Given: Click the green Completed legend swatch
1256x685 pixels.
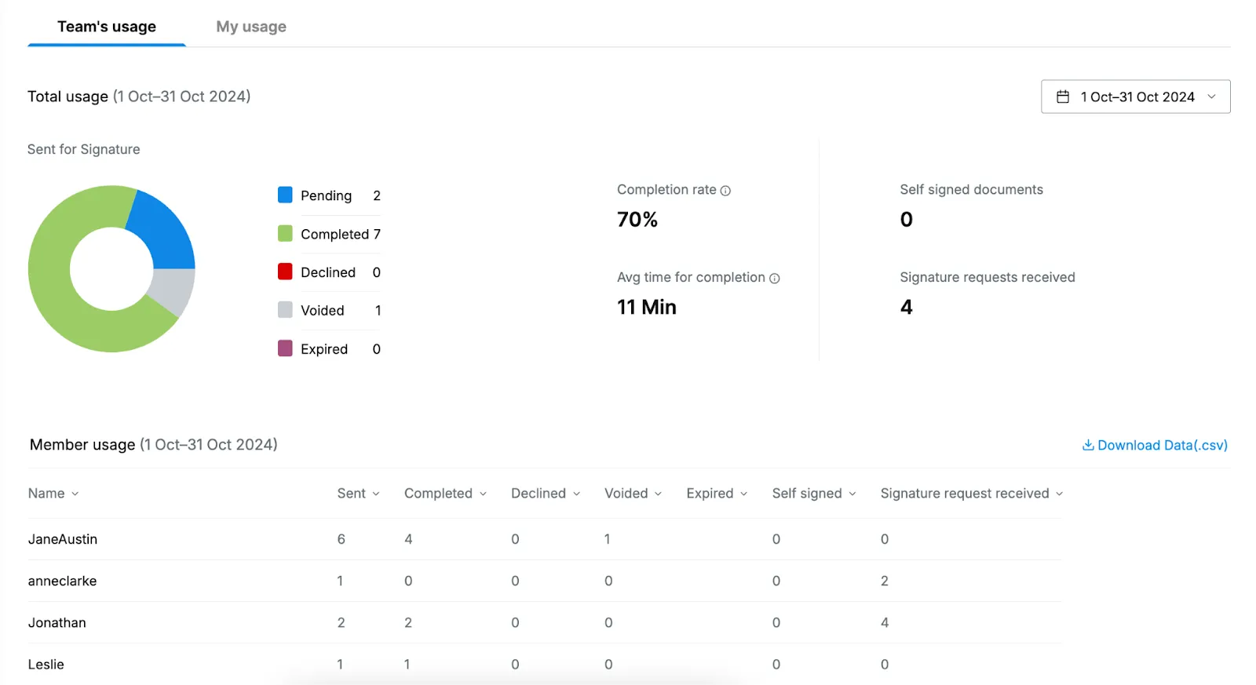Looking at the screenshot, I should click(285, 233).
